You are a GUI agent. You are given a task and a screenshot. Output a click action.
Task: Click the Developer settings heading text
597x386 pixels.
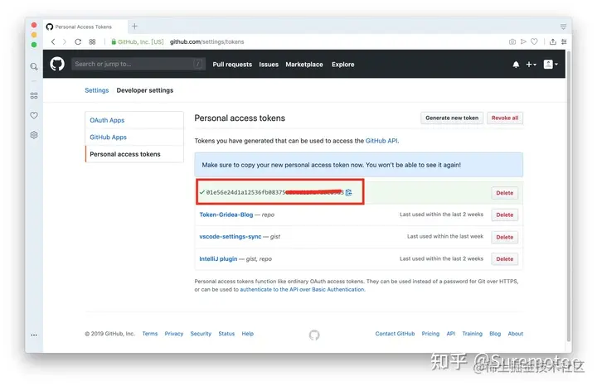point(144,90)
